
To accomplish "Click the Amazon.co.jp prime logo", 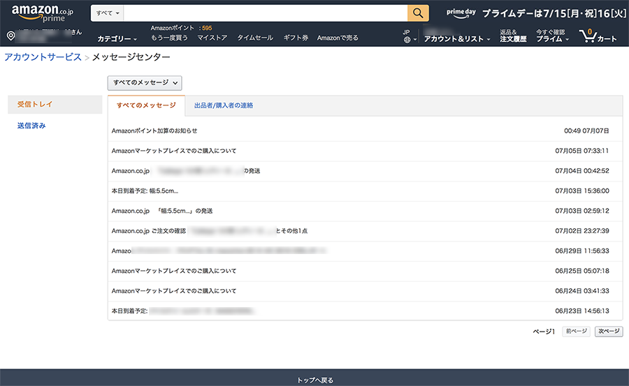I will click(43, 13).
